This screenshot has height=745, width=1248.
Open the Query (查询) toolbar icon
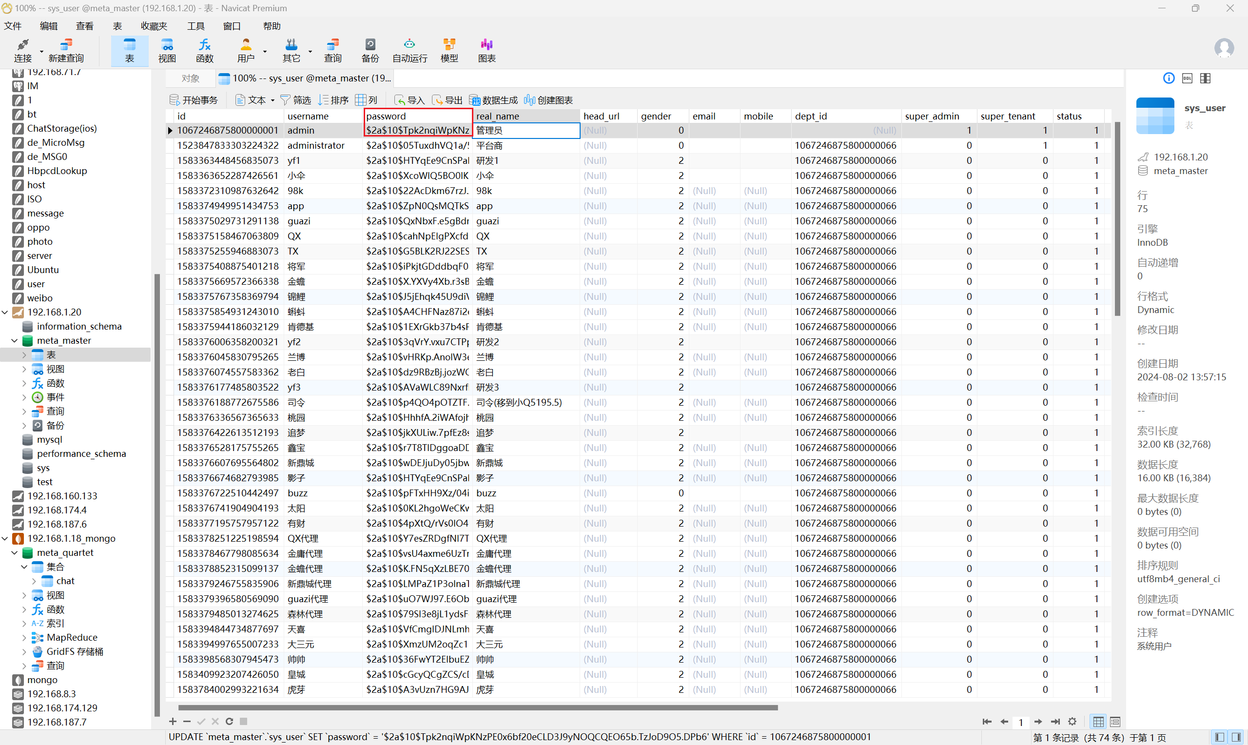[x=332, y=50]
